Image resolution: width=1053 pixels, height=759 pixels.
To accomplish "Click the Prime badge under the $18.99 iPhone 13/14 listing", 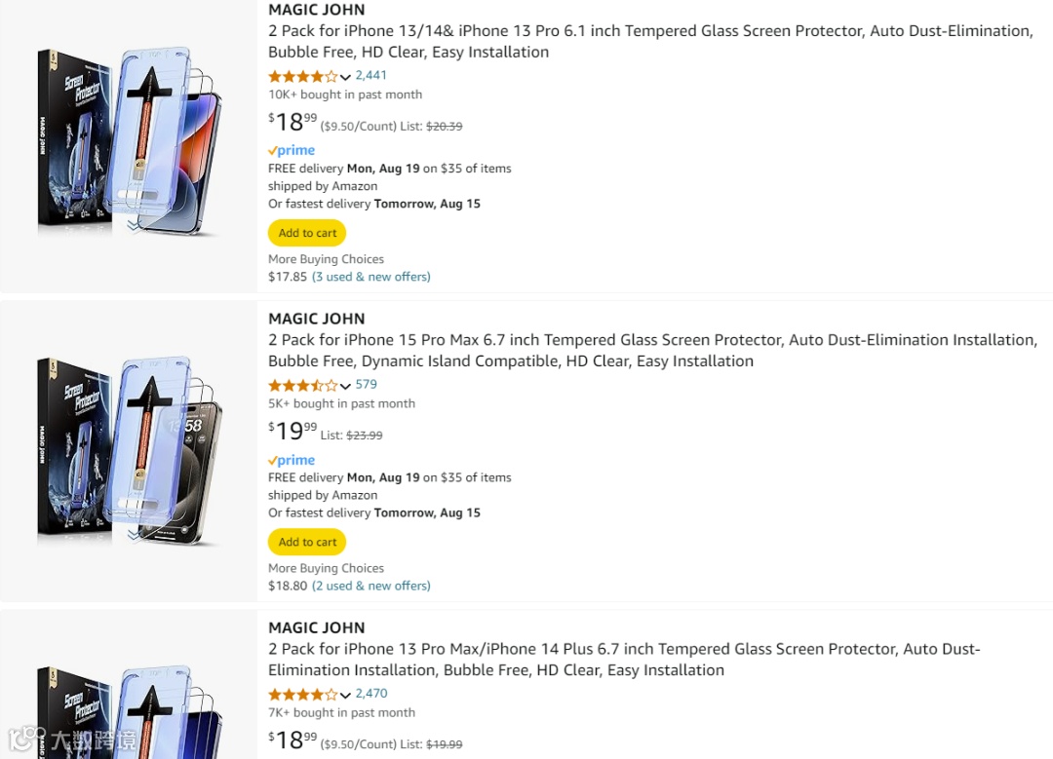I will tap(292, 151).
